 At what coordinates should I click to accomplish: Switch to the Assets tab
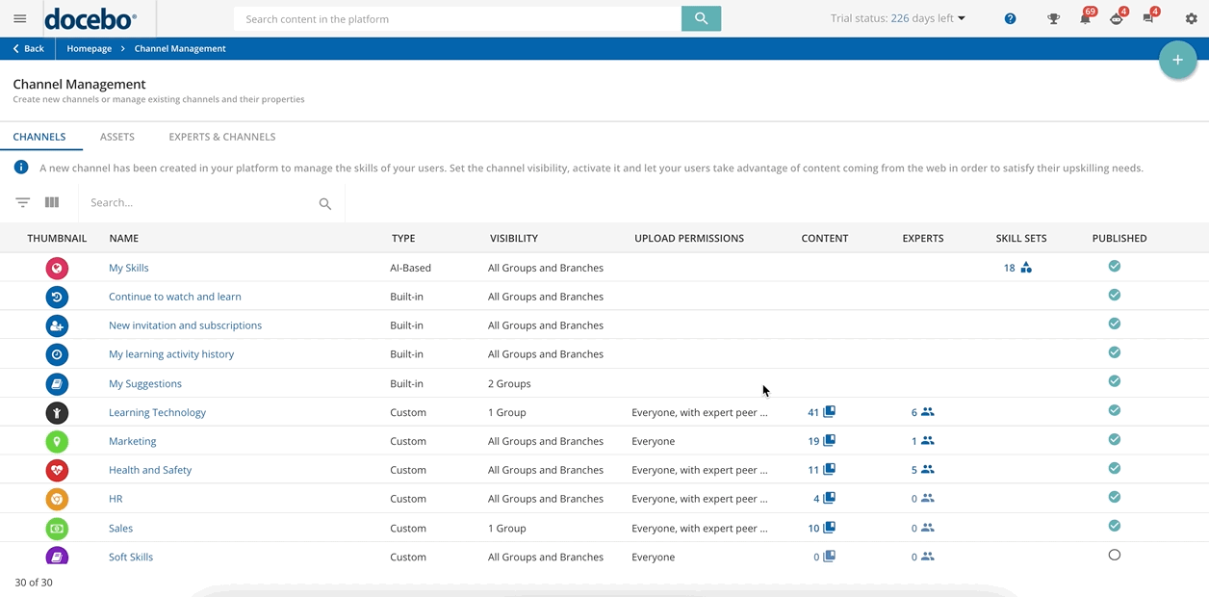click(117, 137)
